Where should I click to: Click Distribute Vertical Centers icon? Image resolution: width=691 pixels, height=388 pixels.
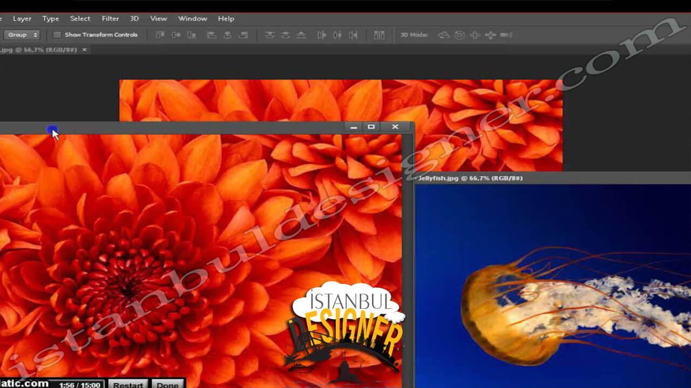pos(285,35)
